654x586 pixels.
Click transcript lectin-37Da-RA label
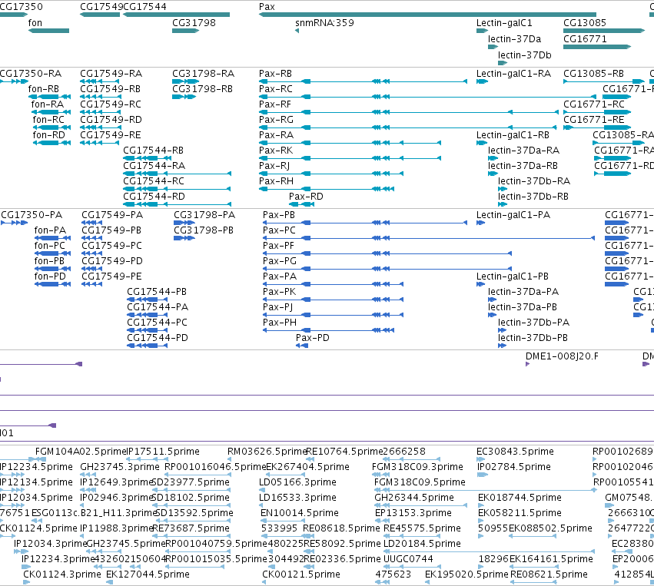524,151
